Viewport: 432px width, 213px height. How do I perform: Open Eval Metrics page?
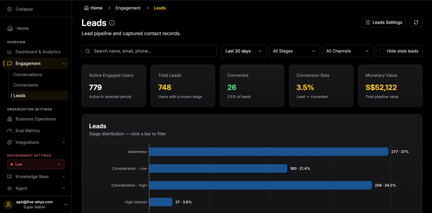point(28,131)
